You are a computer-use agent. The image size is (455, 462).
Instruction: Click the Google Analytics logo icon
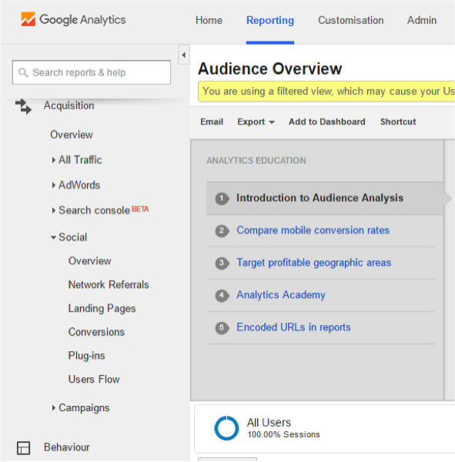pyautogui.click(x=28, y=19)
